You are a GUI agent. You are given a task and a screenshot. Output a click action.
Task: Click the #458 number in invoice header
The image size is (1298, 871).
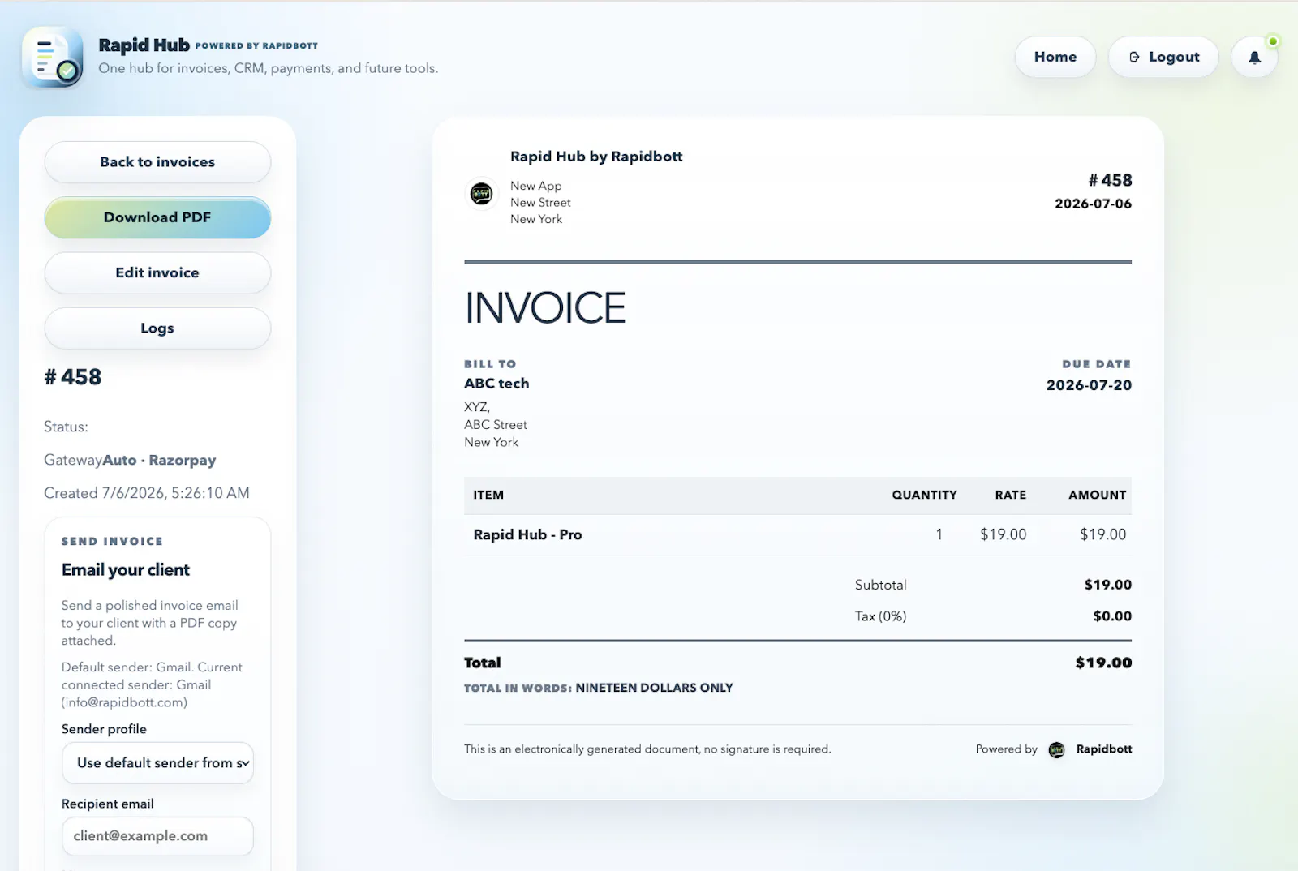pos(1110,180)
